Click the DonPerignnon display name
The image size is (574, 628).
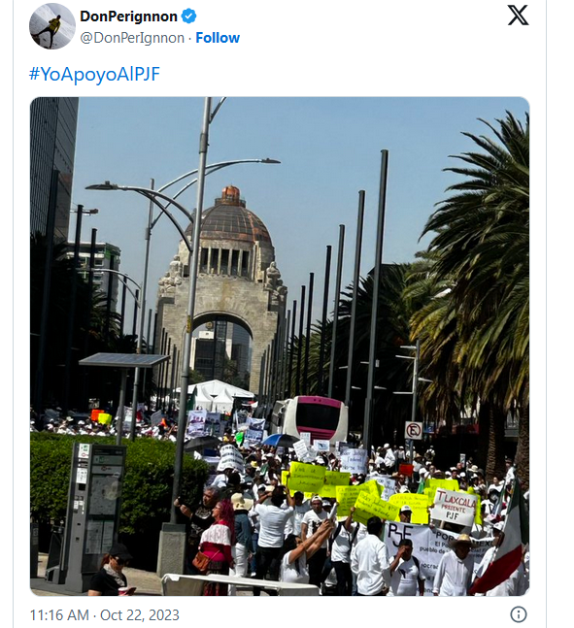128,17
